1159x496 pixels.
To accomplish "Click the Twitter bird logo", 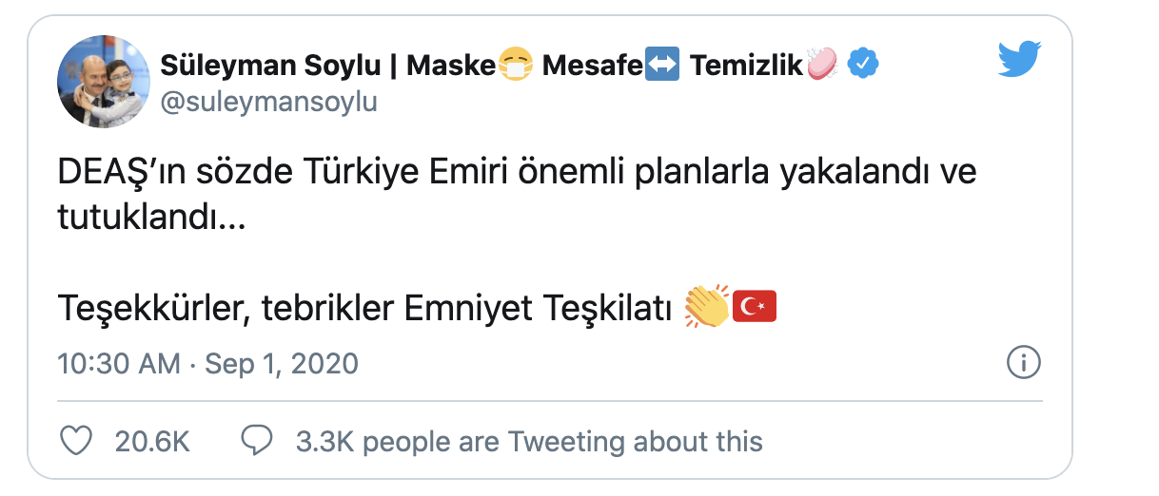I will tap(1021, 62).
